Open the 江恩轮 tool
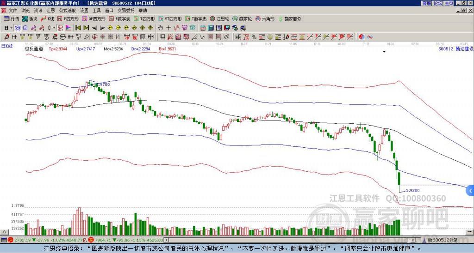This screenshot has height=253, width=474. [219, 18]
